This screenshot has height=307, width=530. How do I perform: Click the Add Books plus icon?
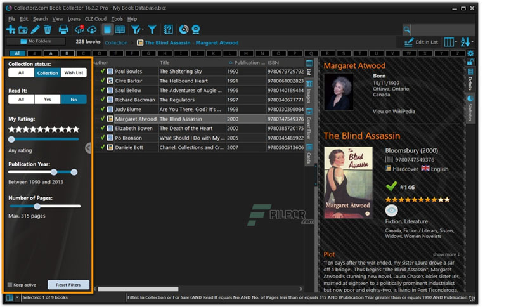pyautogui.click(x=11, y=30)
